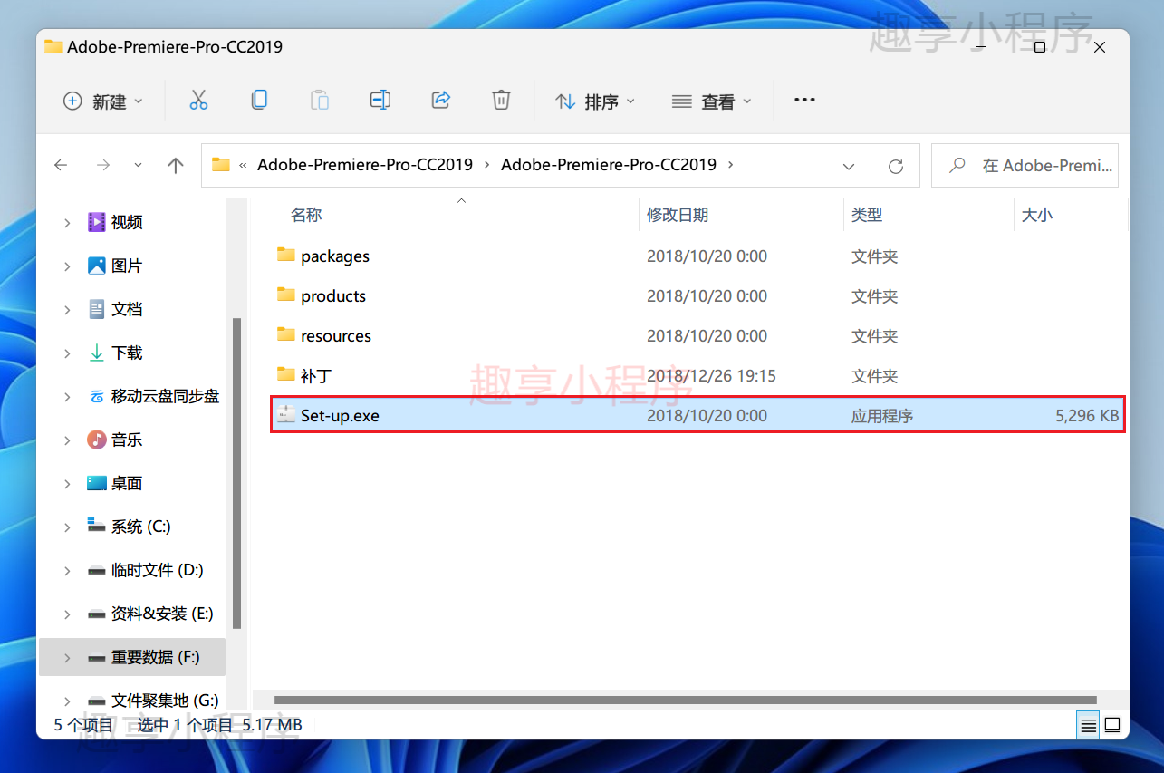Image resolution: width=1164 pixels, height=773 pixels.
Task: Switch to large thumbnails view icon
Action: click(x=1112, y=725)
